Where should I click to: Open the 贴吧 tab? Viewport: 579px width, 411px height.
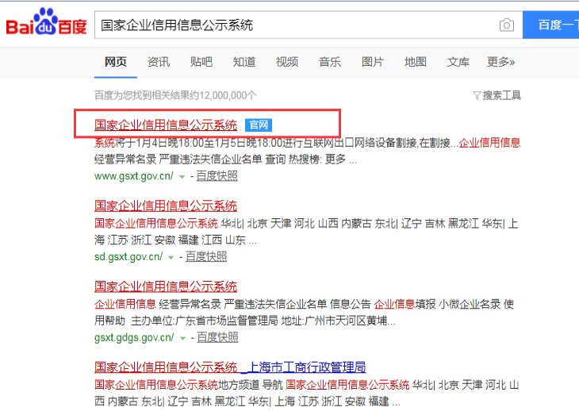(201, 62)
